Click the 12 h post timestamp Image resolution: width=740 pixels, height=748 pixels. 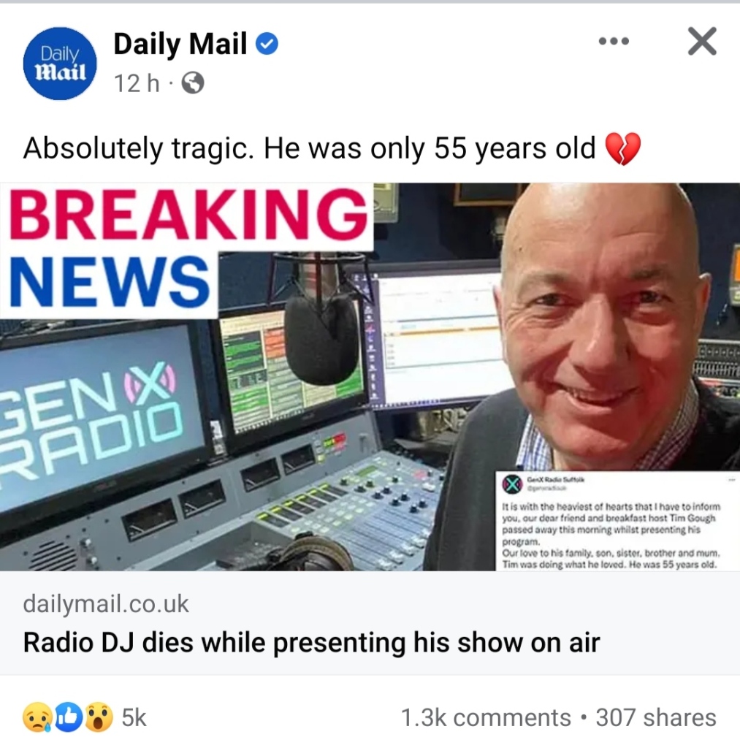coord(136,83)
